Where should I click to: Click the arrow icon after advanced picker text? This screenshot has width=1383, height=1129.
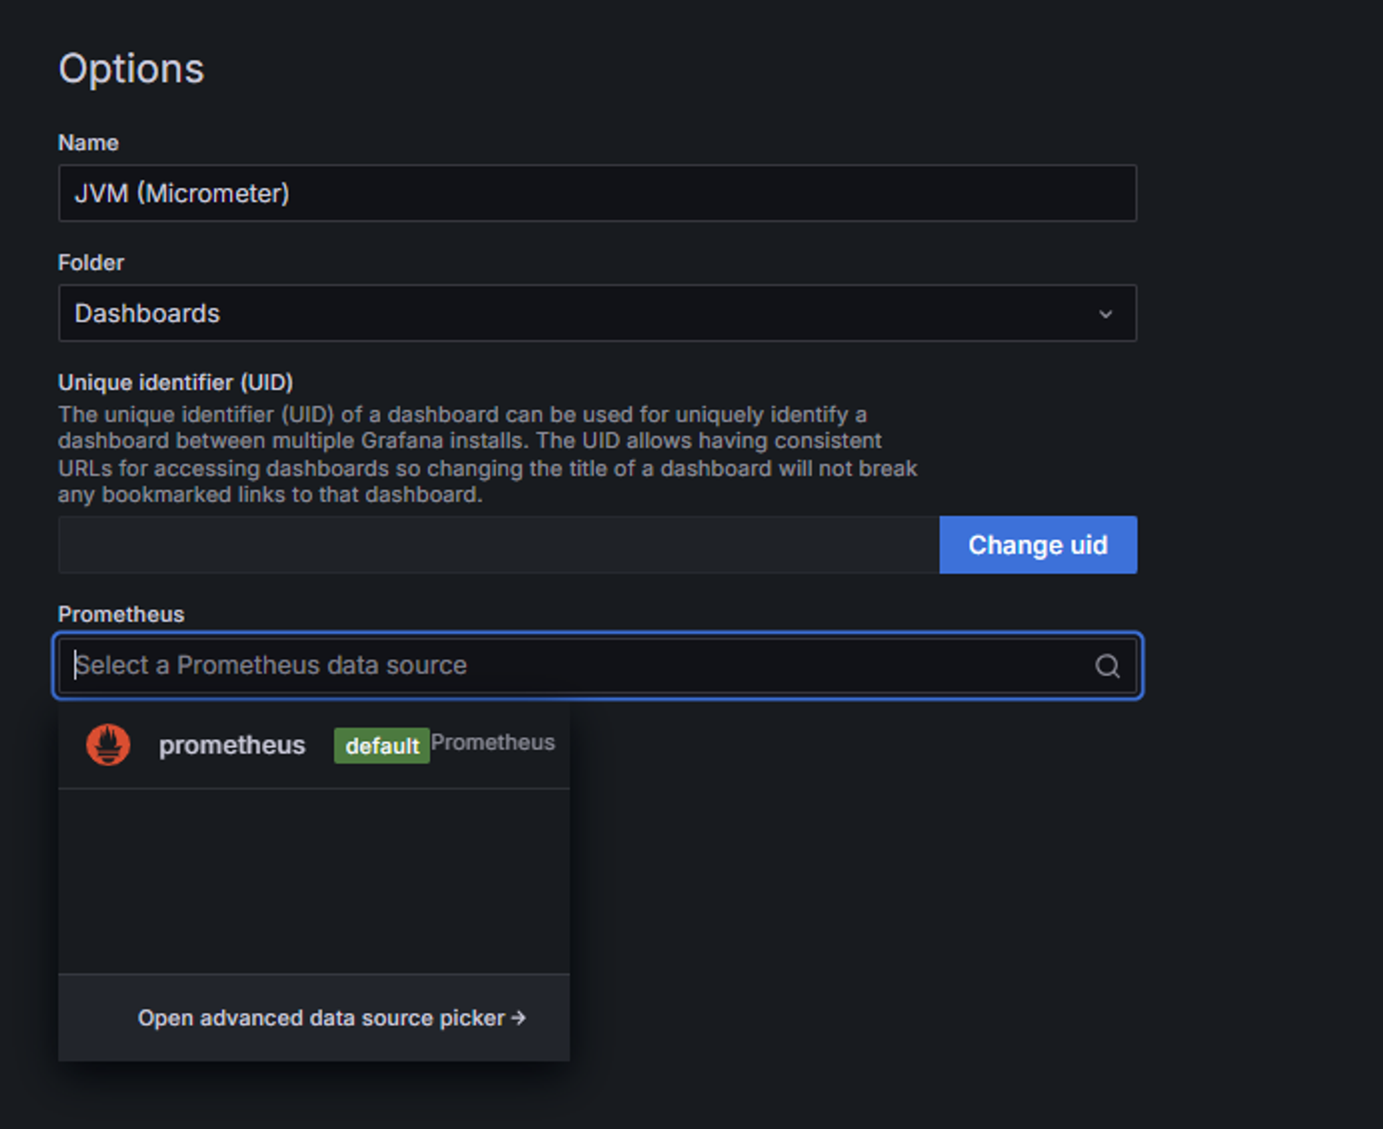(x=519, y=1018)
